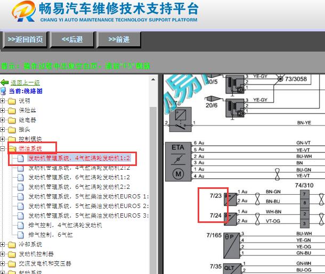Expand the 冷却系统 folder
Screen dimensions: 325x274
point(3,244)
